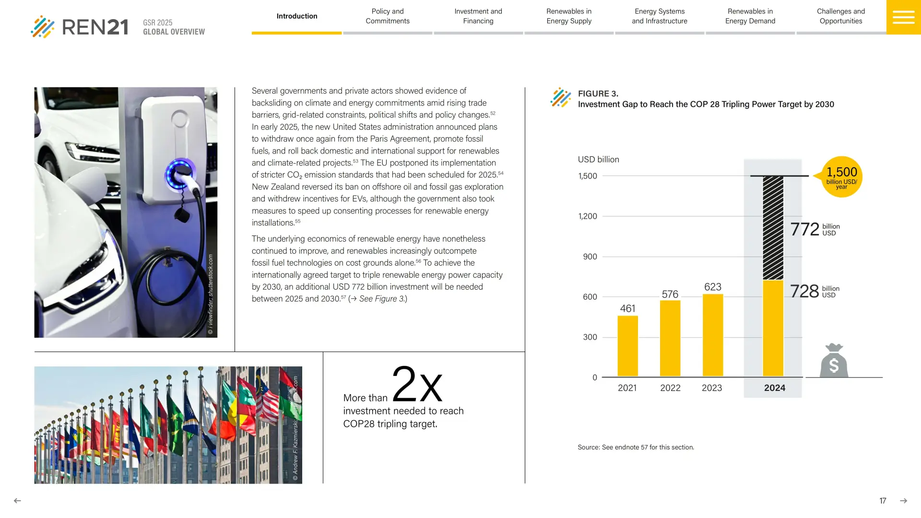Click the EV charger photo
Image resolution: width=921 pixels, height=518 pixels.
pyautogui.click(x=126, y=212)
